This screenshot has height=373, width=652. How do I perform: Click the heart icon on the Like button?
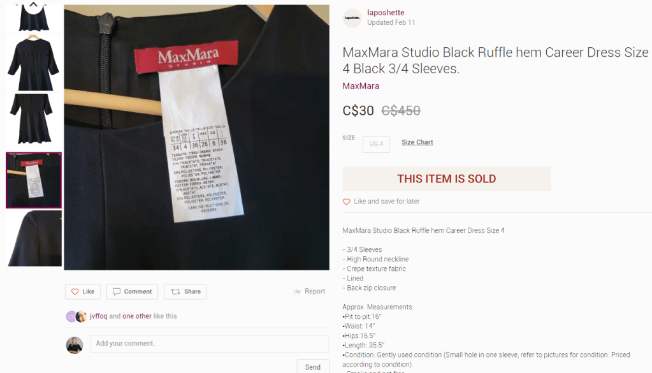click(75, 291)
